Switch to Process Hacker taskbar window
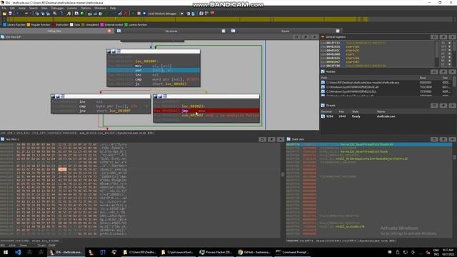Image resolution: width=457 pixels, height=257 pixels. coord(216,252)
